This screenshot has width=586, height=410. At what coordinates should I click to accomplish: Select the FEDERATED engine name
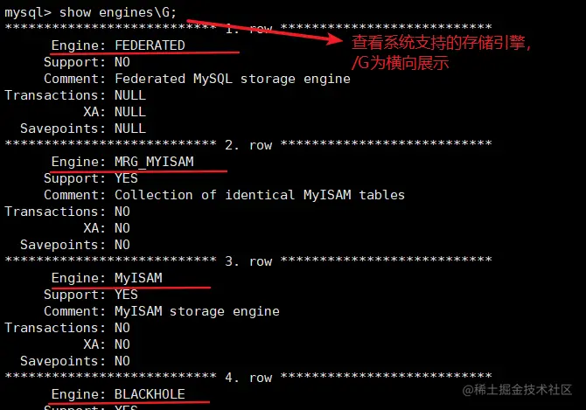(x=150, y=45)
